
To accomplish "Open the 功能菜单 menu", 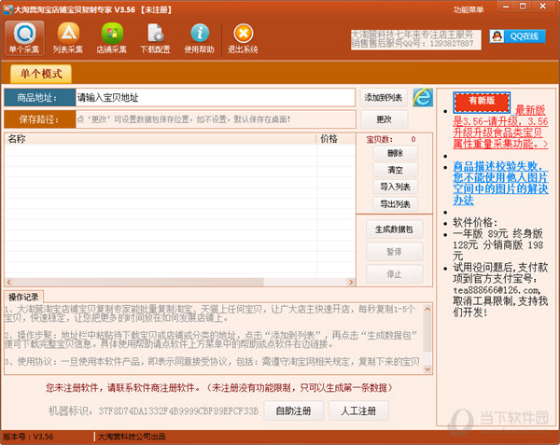I will 469,9.
